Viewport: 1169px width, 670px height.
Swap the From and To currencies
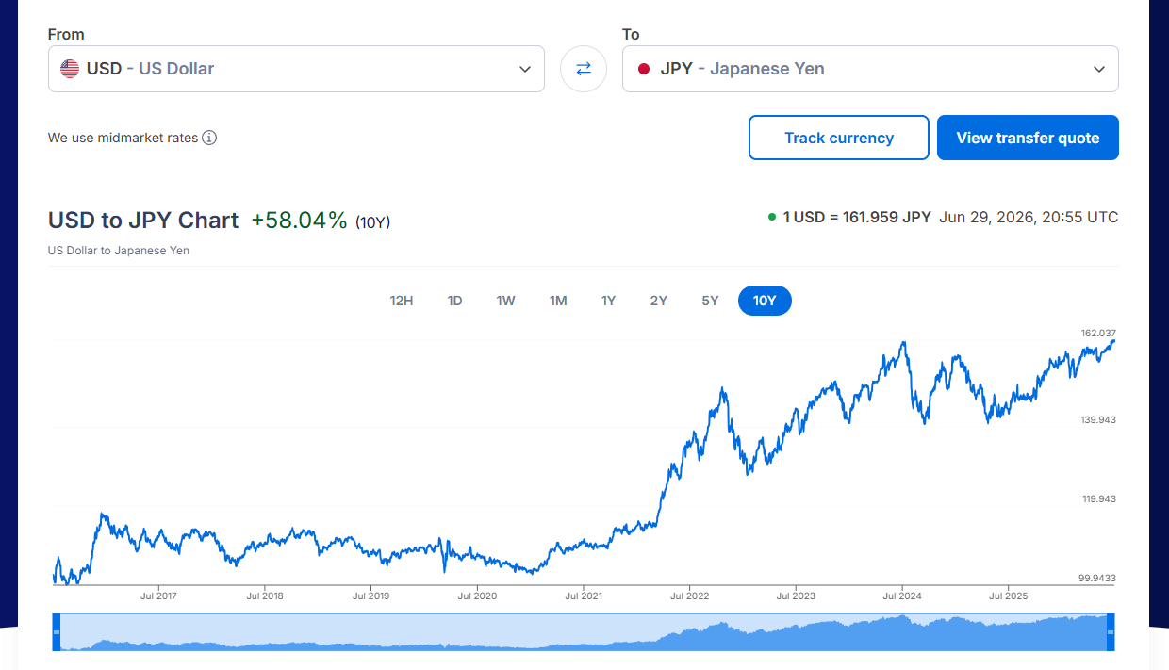point(584,69)
